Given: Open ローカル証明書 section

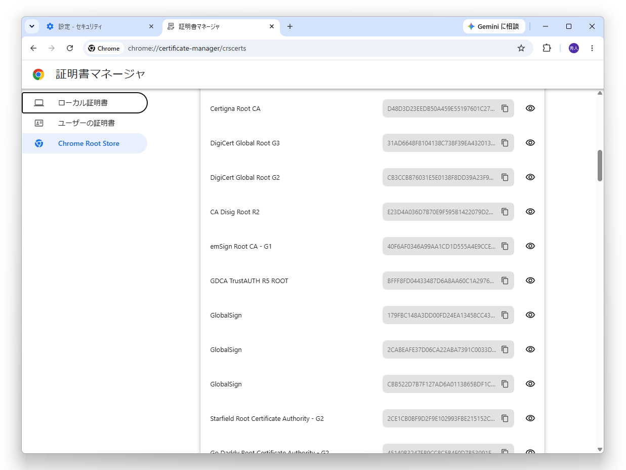Looking at the screenshot, I should 85,103.
